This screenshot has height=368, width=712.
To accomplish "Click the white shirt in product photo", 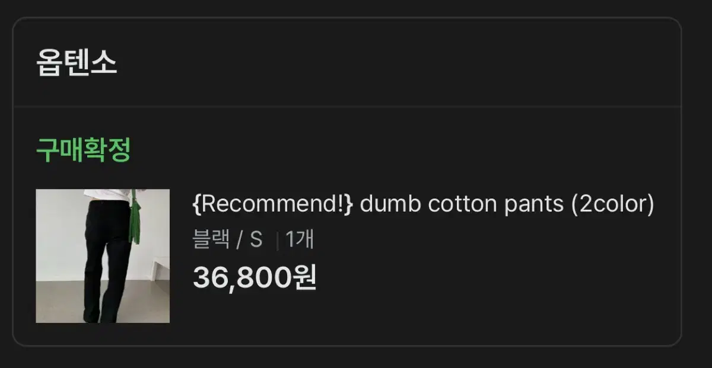I will click(x=107, y=195).
